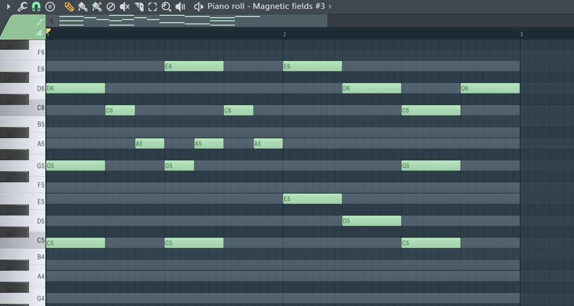This screenshot has height=306, width=574.
Task: Toggle the magnet snap-to-grid option
Action: [x=36, y=6]
